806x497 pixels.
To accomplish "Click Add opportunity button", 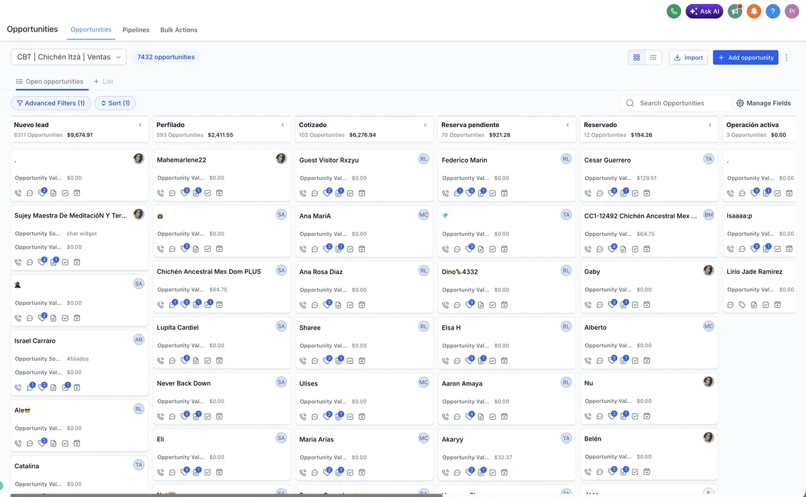I will click(x=746, y=58).
